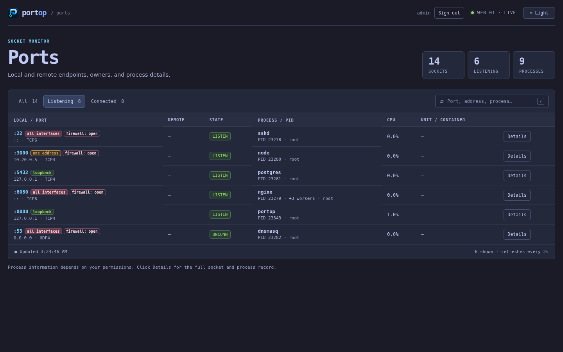Viewport: 563px width, 352px height.
Task: Open Details for dnsmasq row
Action: [517, 234]
